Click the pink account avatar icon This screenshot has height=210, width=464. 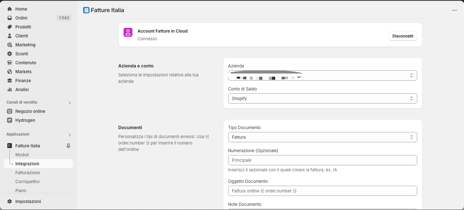128,32
